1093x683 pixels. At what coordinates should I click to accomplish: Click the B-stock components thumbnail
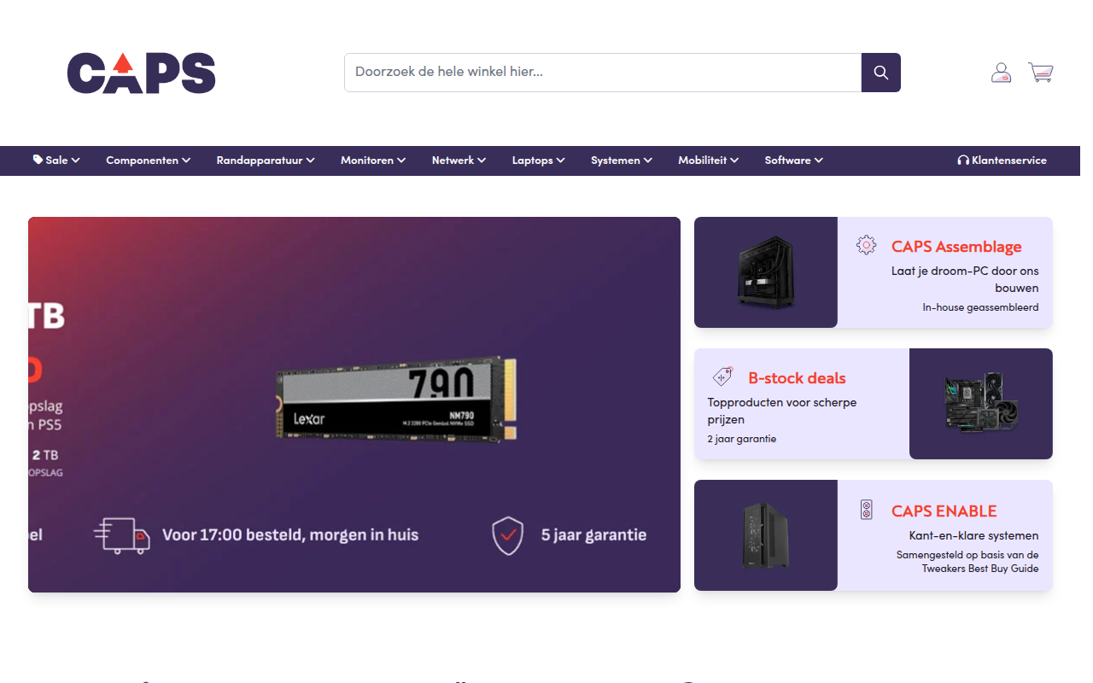coord(981,404)
